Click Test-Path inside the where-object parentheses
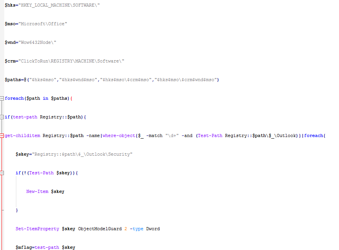The image size is (339, 250). coord(210,135)
